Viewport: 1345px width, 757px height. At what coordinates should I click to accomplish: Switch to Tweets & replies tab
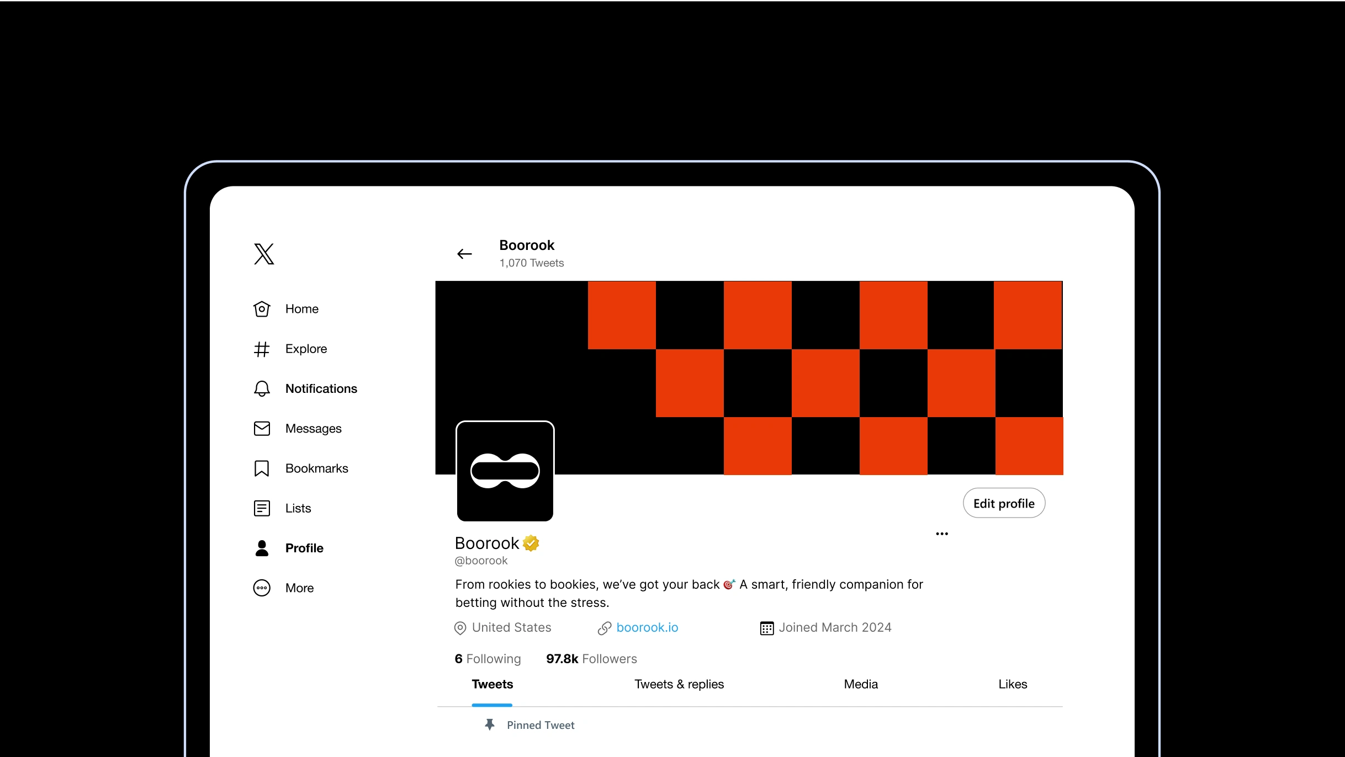coord(679,684)
